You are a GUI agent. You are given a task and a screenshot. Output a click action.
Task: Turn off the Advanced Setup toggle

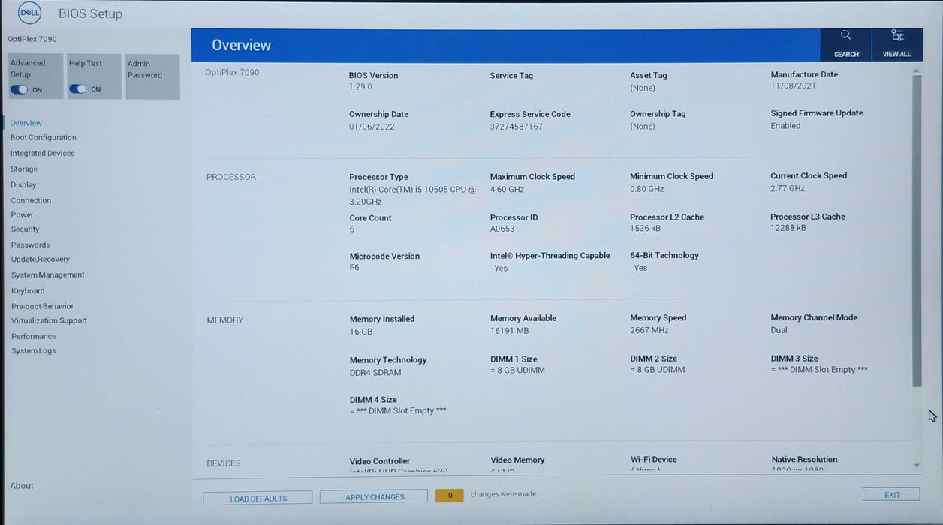pyautogui.click(x=19, y=89)
